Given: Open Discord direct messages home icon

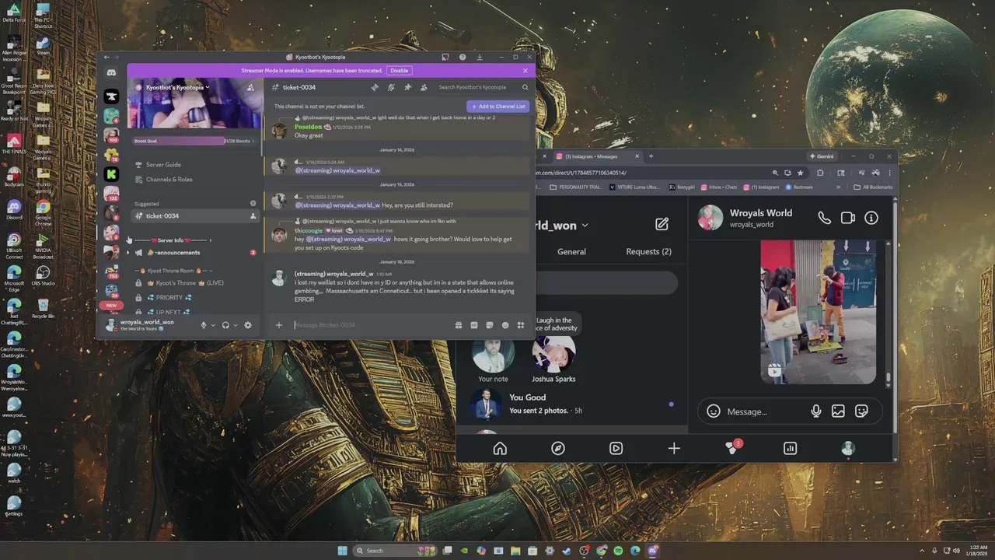Looking at the screenshot, I should point(111,72).
